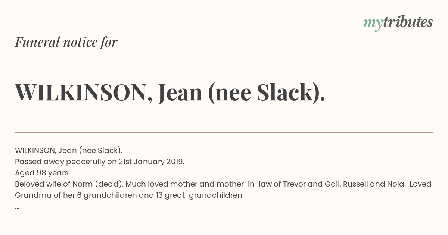
Task: Select the "Funeral notice for" italic heading
Action: click(66, 42)
